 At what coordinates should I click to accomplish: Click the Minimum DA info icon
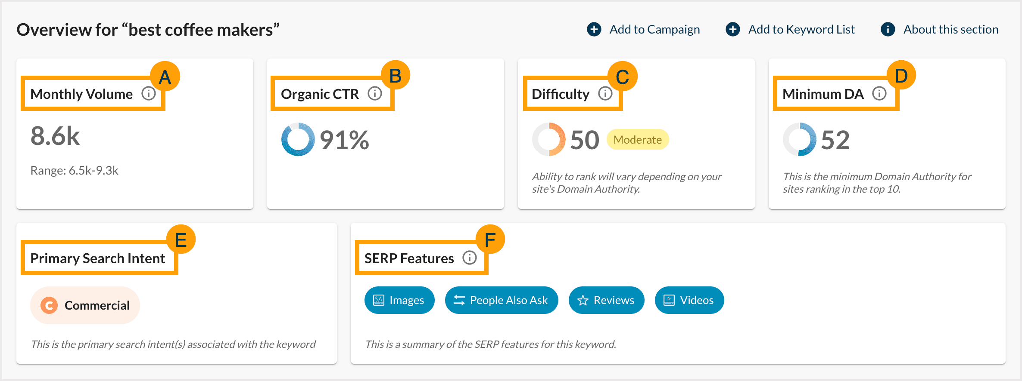point(879,93)
